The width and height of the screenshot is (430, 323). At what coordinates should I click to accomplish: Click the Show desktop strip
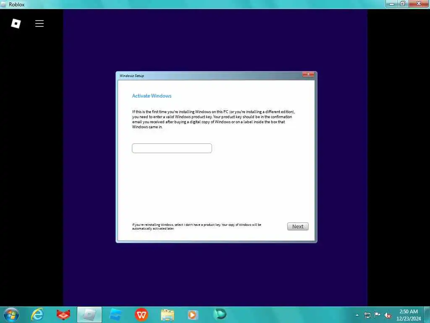pyautogui.click(x=427, y=315)
